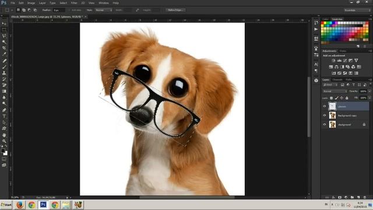Select the Horizontal Type tool
The image size is (373, 210).
(4, 117)
